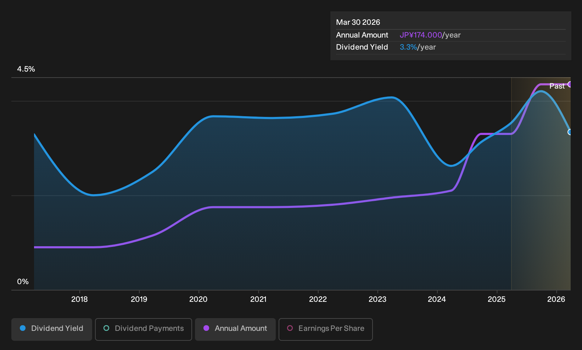Click the JP¥174.000/year value

(430, 35)
